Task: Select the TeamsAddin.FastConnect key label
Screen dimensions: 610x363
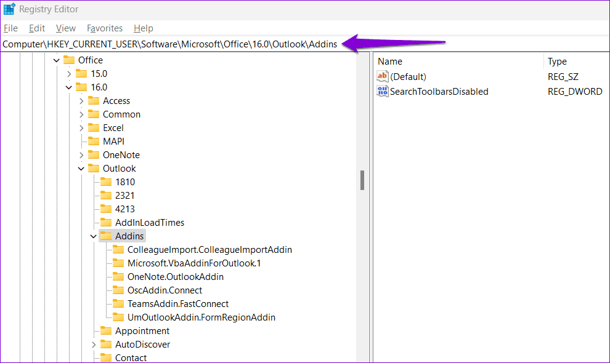Action: coord(178,304)
